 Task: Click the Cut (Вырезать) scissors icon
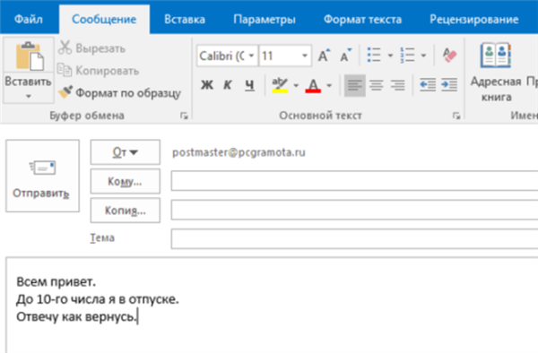click(x=65, y=47)
